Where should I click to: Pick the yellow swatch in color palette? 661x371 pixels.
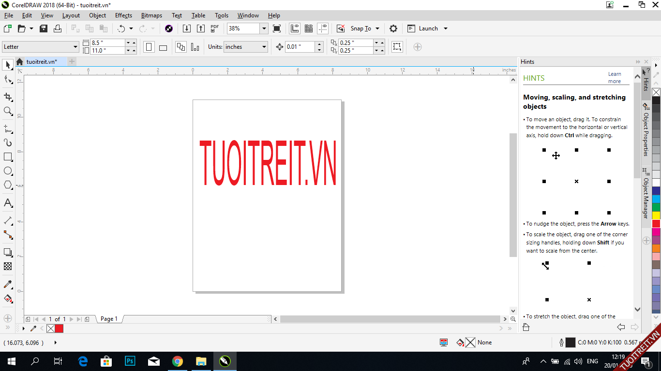click(656, 215)
